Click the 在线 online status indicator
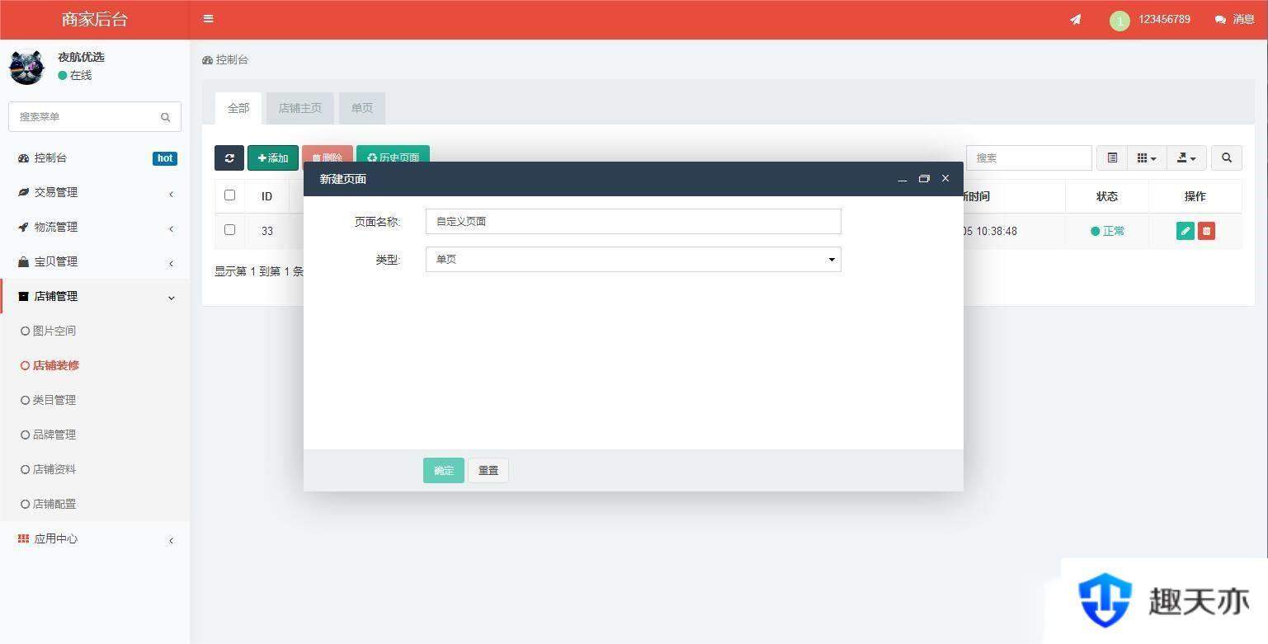Image resolution: width=1268 pixels, height=644 pixels. point(75,75)
